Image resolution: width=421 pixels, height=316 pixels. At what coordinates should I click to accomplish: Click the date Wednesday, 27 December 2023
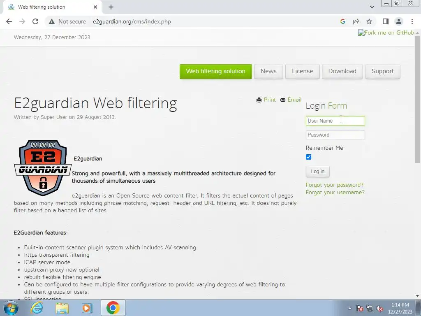(x=52, y=37)
